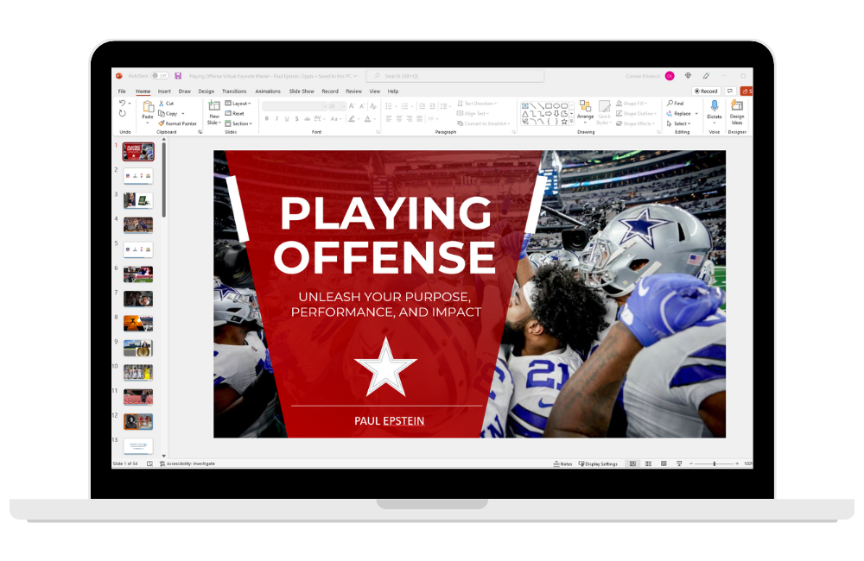Toggle Center alignment button
The height and width of the screenshot is (561, 864).
click(399, 118)
